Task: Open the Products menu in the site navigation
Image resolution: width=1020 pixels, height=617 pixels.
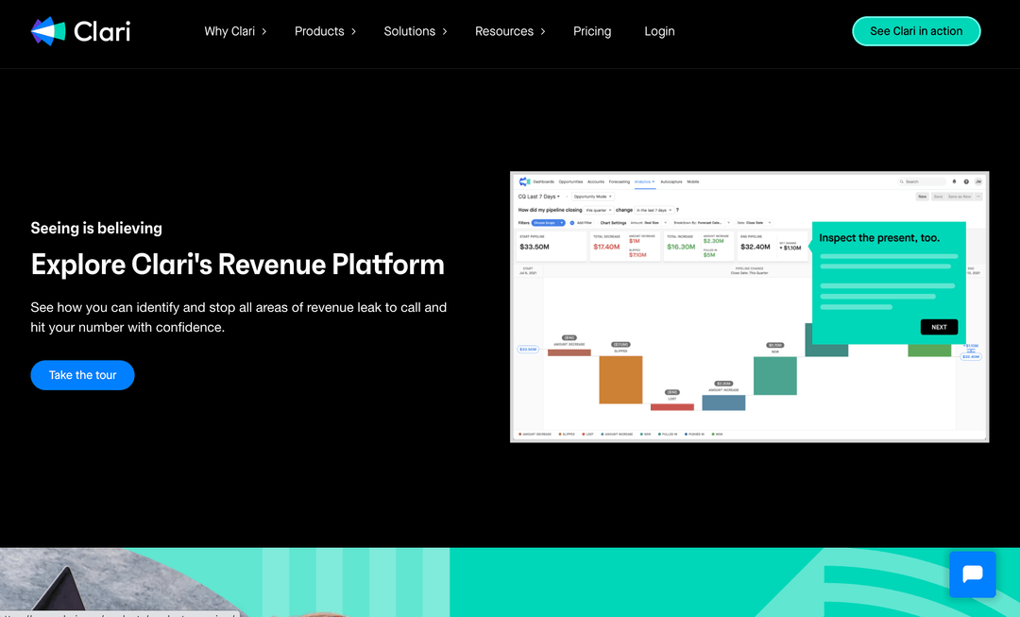Action: tap(319, 30)
